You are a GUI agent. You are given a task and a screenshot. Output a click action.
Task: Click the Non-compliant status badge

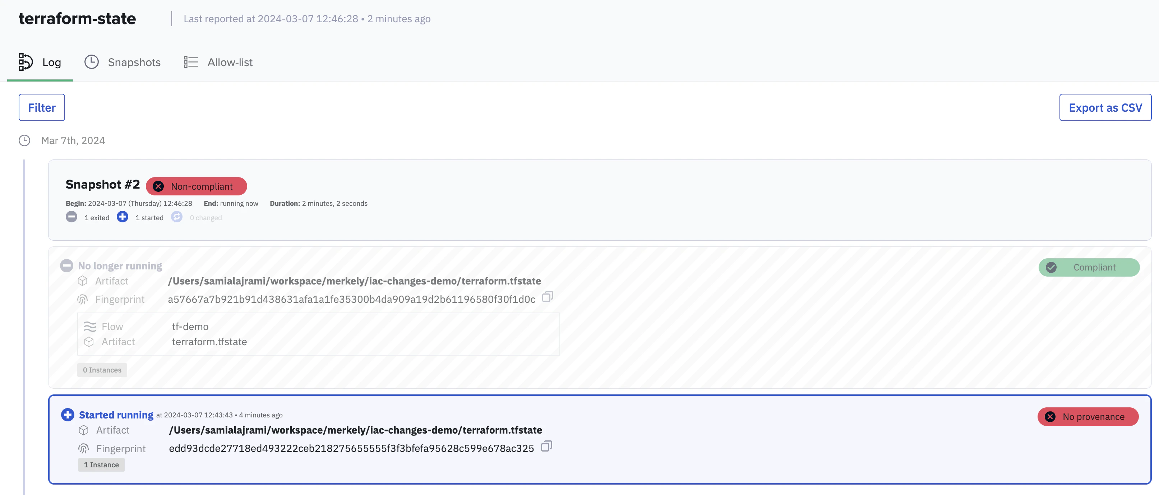click(196, 186)
